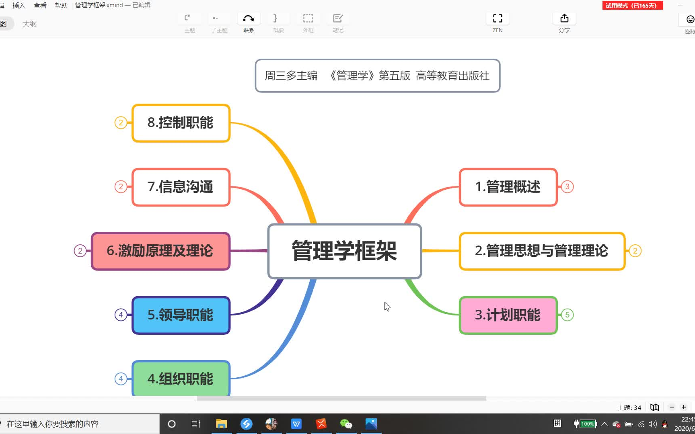Screen dimensions: 695x434
Task: Click the 主题: 34 topic count
Action: tap(629, 407)
